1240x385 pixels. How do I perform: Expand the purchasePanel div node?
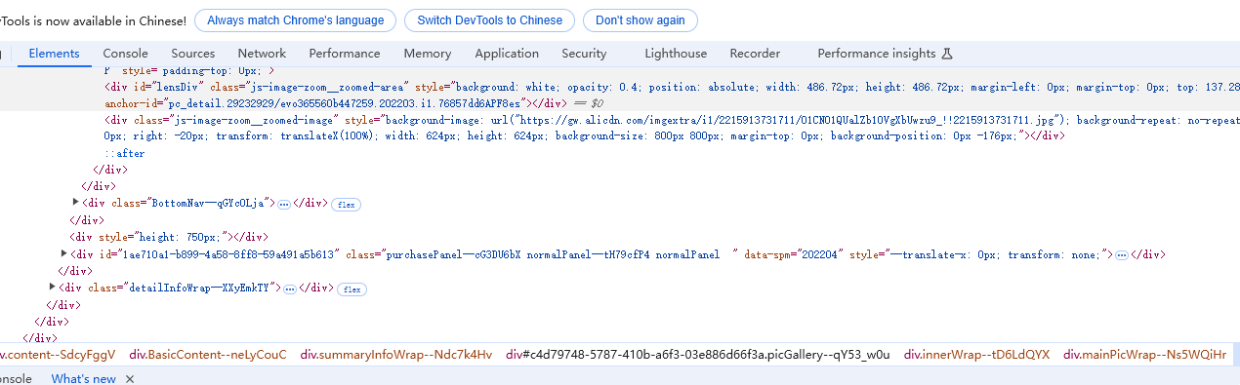63,253
